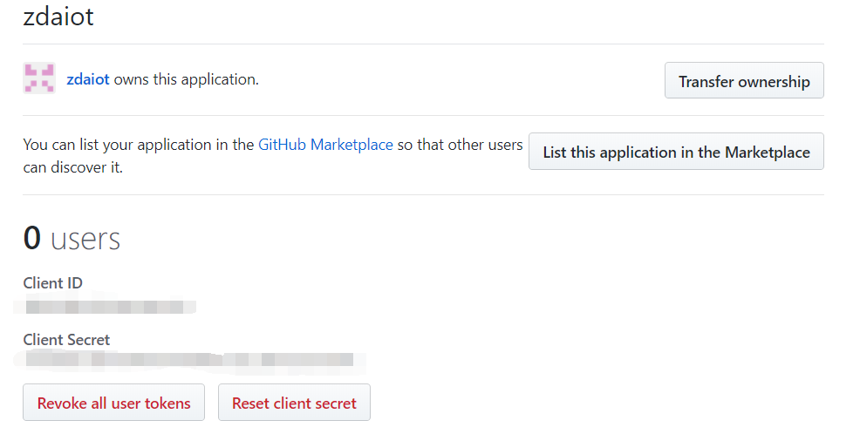Click the Reset client secret button

point(294,403)
